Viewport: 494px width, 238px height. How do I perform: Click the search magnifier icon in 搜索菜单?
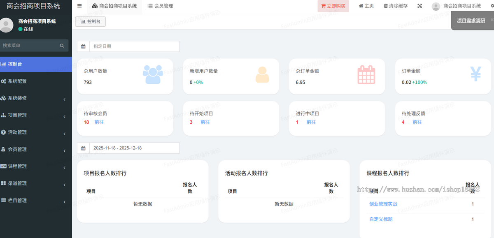tap(62, 45)
